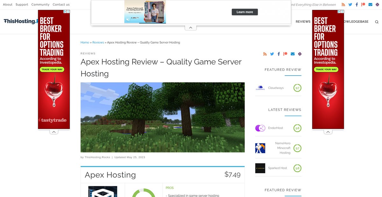Click the Sparked Host logo in Latest Reviews
The height and width of the screenshot is (197, 382).
point(260,168)
